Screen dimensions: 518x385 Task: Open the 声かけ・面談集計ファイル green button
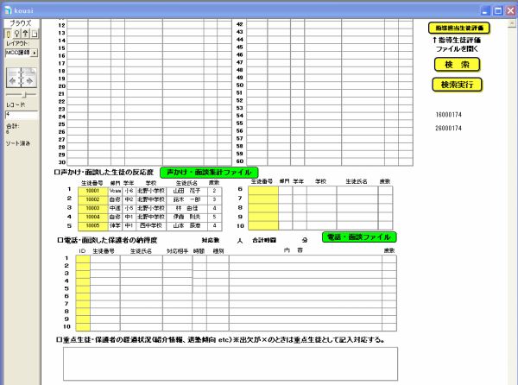(x=209, y=173)
